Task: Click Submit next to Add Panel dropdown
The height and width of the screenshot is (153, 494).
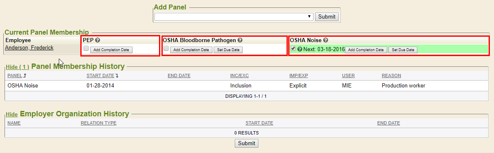Action: click(327, 16)
